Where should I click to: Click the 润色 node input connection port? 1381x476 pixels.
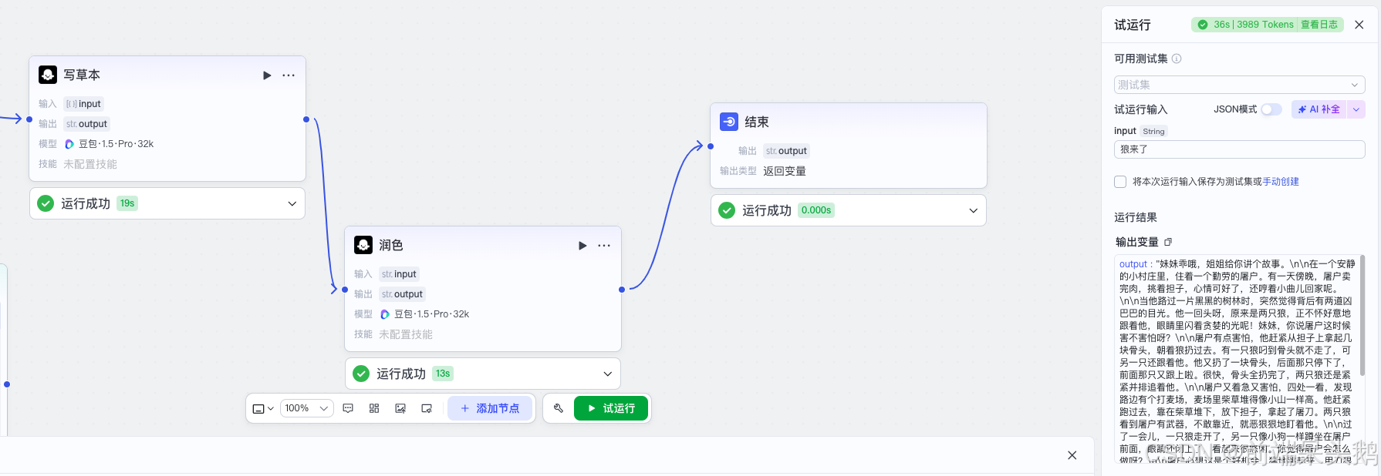coord(345,290)
